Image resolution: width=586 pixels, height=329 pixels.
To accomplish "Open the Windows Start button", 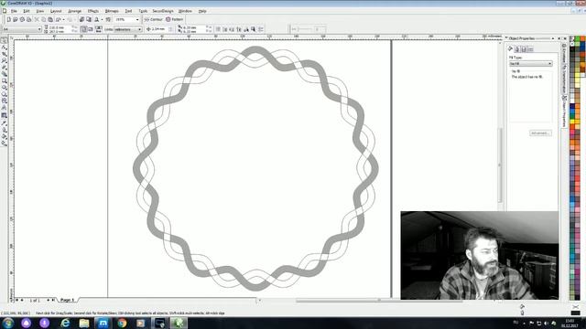I will coord(8,323).
